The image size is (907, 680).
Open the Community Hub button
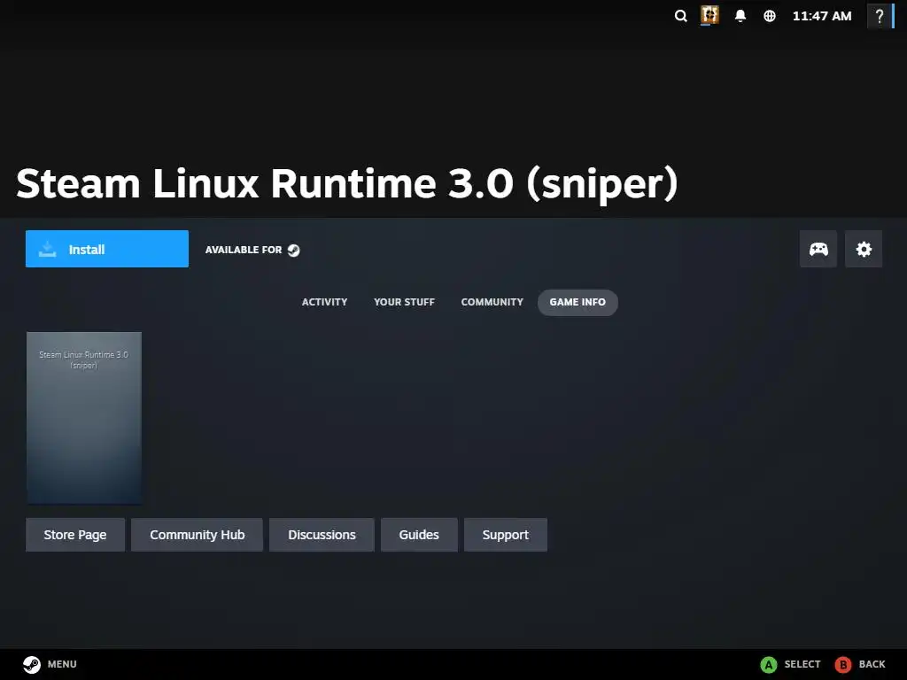point(198,535)
